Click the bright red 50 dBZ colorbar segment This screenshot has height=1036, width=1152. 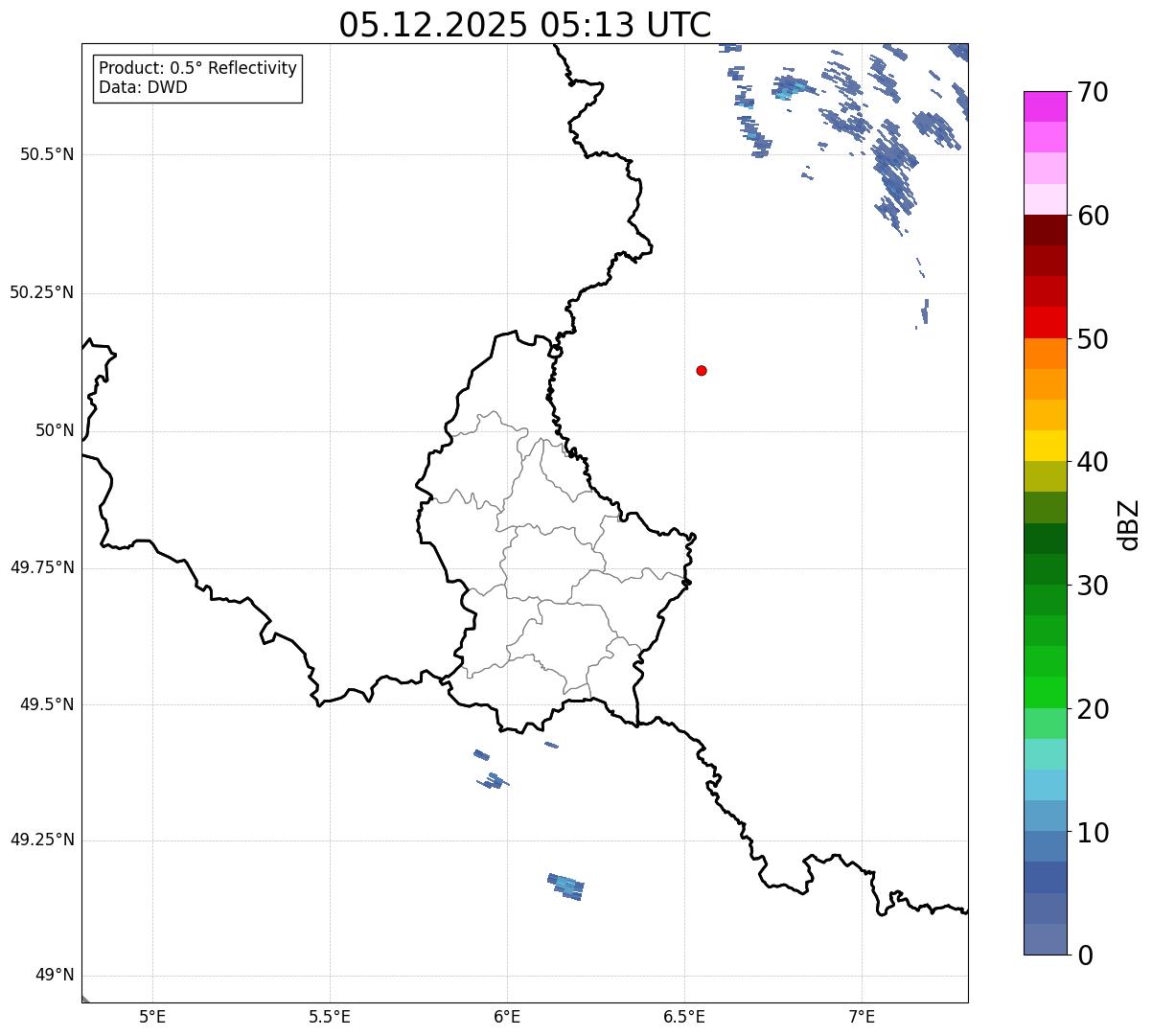point(1046,323)
